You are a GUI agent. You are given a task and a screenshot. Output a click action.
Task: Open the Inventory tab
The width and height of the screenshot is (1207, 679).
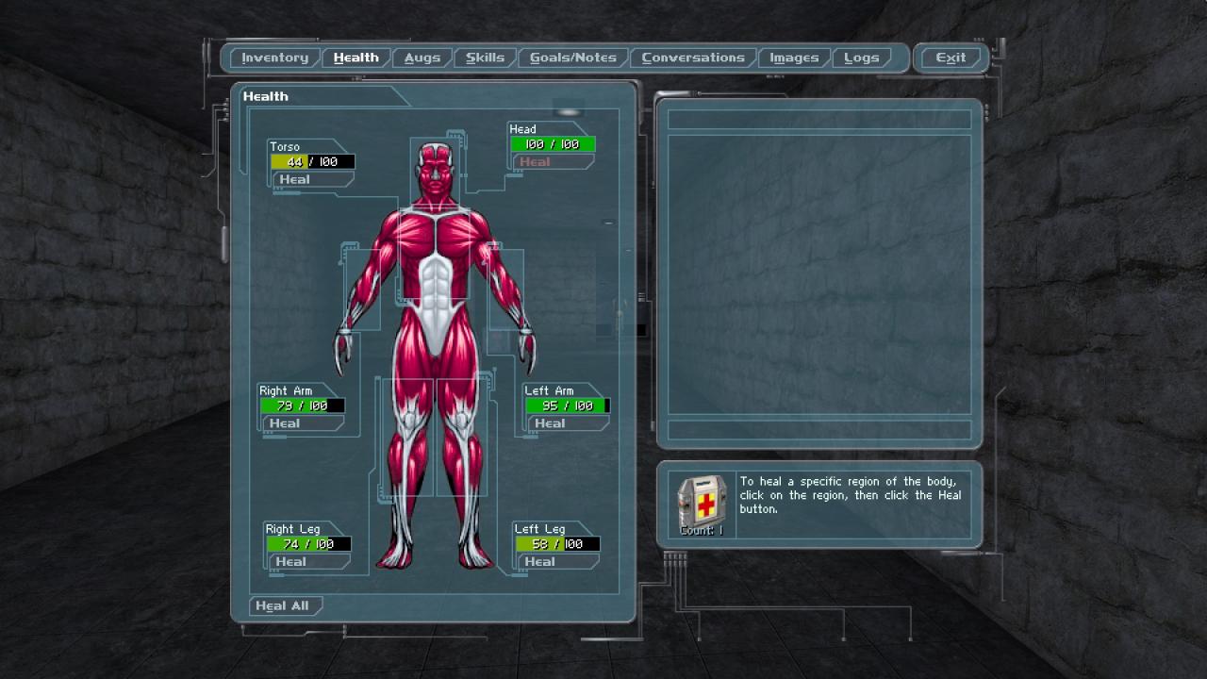tap(274, 58)
